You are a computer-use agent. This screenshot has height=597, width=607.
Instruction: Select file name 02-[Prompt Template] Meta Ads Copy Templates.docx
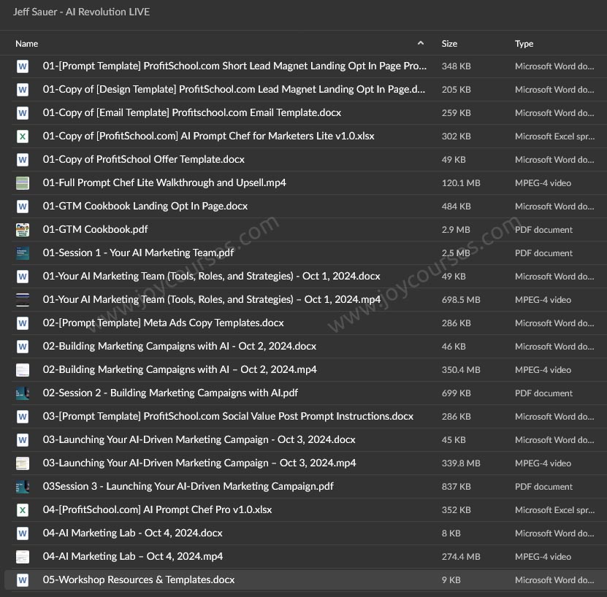164,323
